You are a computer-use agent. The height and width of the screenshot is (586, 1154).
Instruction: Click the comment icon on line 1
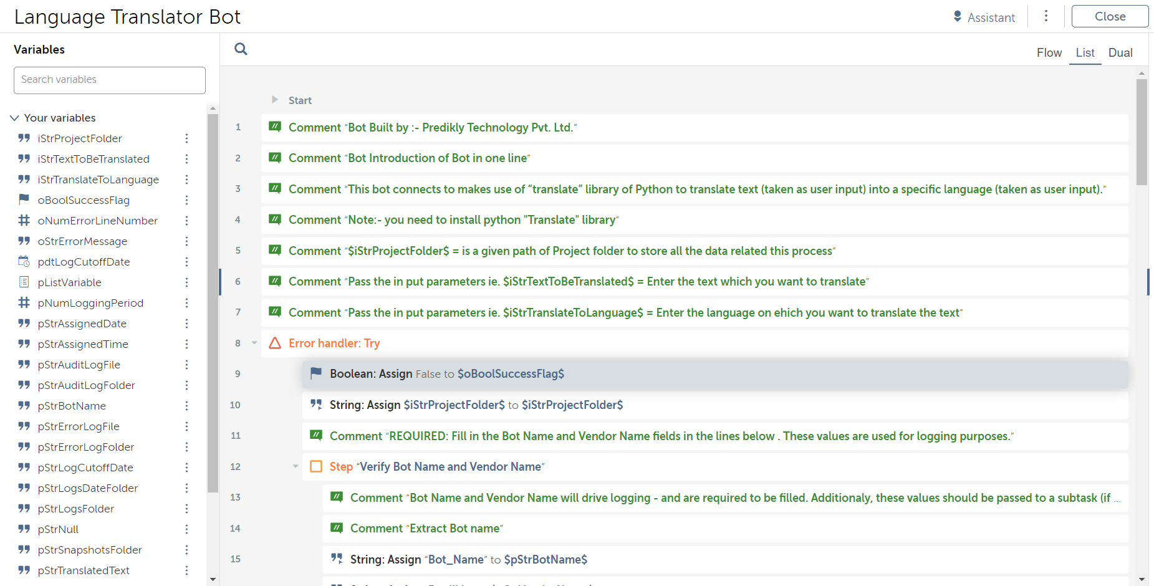pos(275,127)
